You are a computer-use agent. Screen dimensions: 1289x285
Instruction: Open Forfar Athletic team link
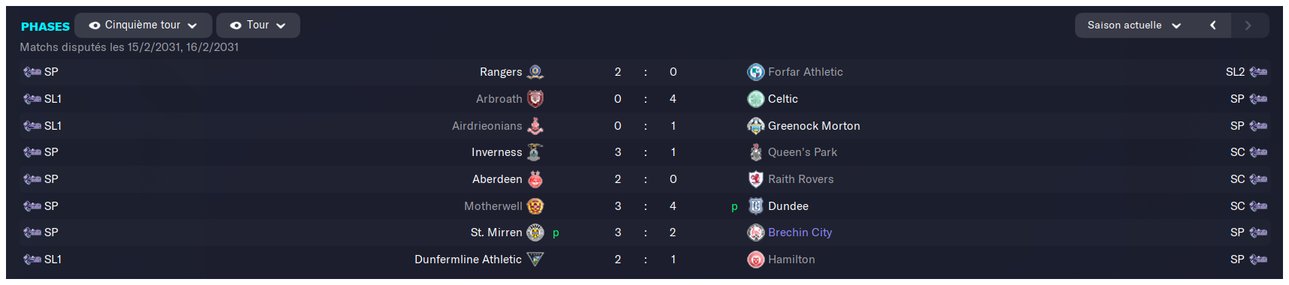coord(806,72)
